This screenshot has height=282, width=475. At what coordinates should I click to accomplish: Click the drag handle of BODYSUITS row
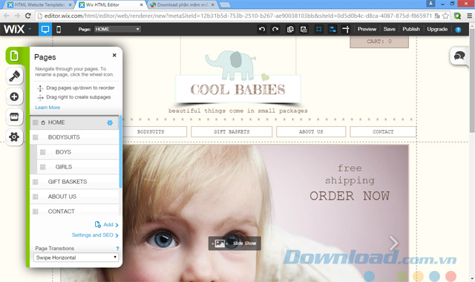click(x=36, y=137)
